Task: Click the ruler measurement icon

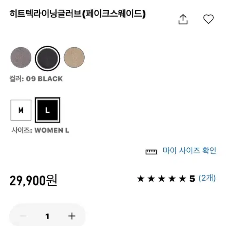Action: (151, 152)
